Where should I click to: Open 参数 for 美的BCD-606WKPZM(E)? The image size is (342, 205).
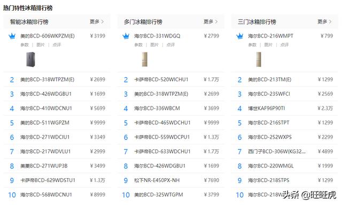pyautogui.click(x=25, y=45)
